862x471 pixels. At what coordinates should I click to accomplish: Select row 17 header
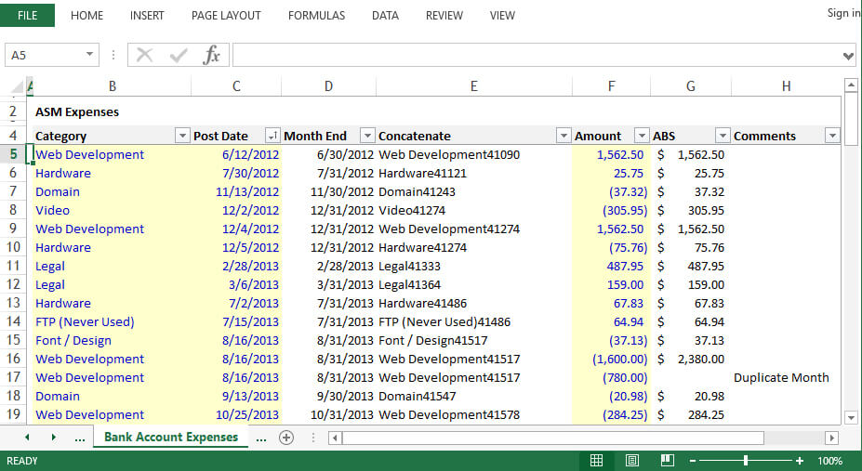pyautogui.click(x=13, y=377)
